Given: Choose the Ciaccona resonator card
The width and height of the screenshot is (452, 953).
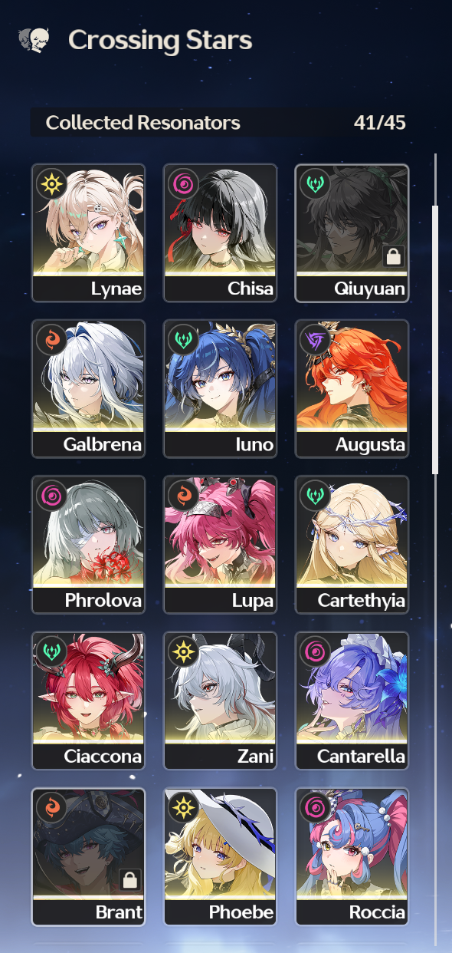Looking at the screenshot, I should pos(89,701).
